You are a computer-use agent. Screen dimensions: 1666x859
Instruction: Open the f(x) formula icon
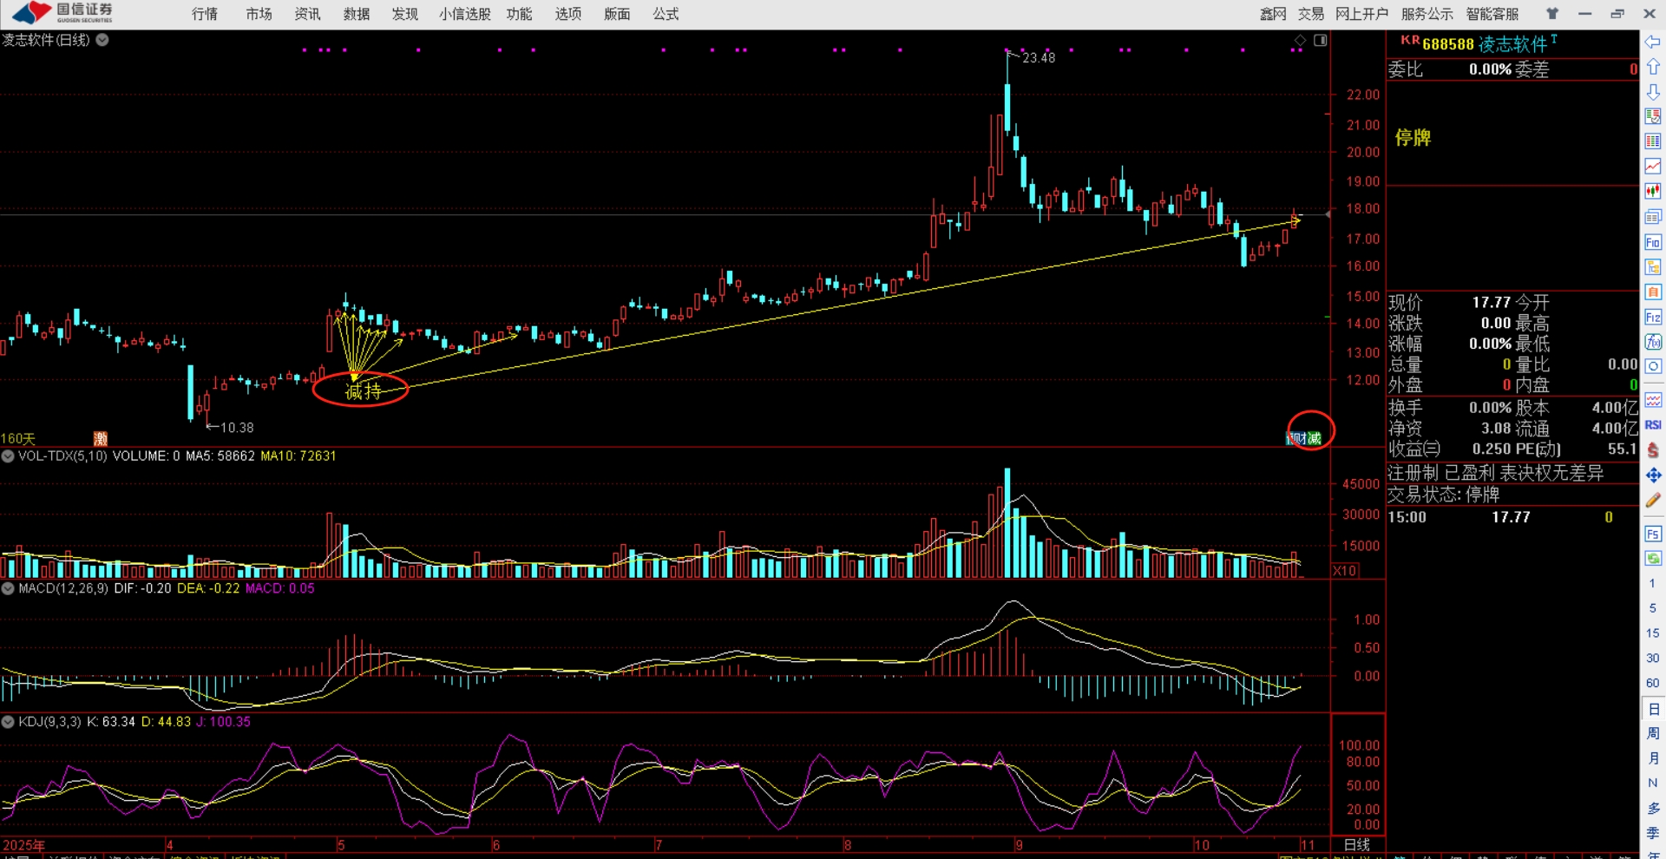[x=1653, y=342]
